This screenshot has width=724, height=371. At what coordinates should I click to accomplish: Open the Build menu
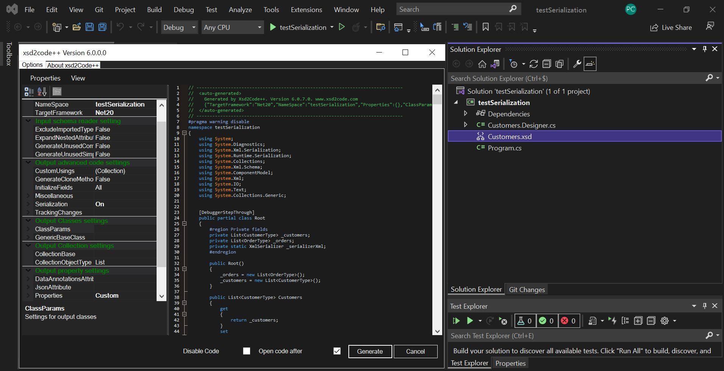click(x=154, y=10)
